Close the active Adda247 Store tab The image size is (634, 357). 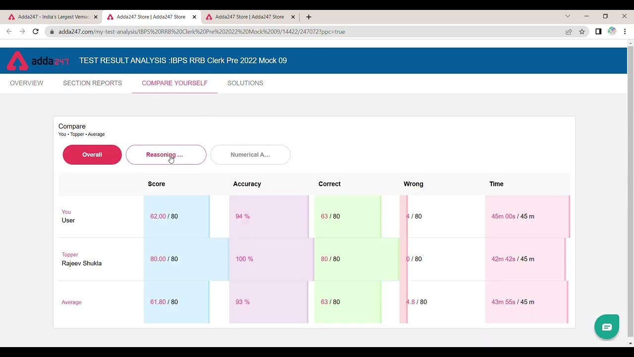coord(194,17)
